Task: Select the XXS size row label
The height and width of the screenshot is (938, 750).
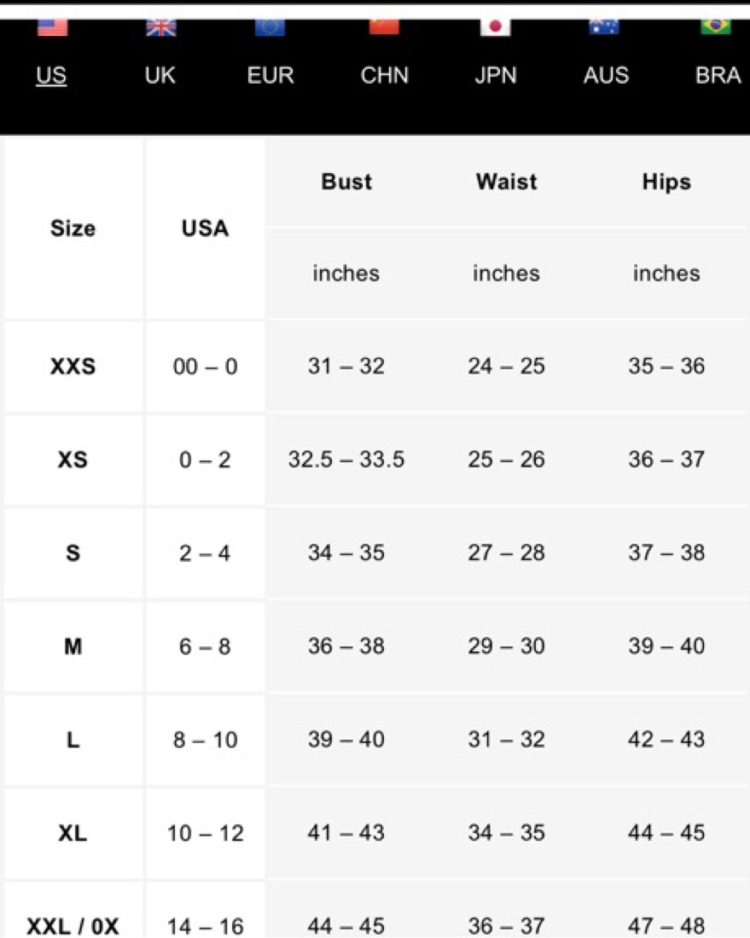Action: [x=73, y=366]
